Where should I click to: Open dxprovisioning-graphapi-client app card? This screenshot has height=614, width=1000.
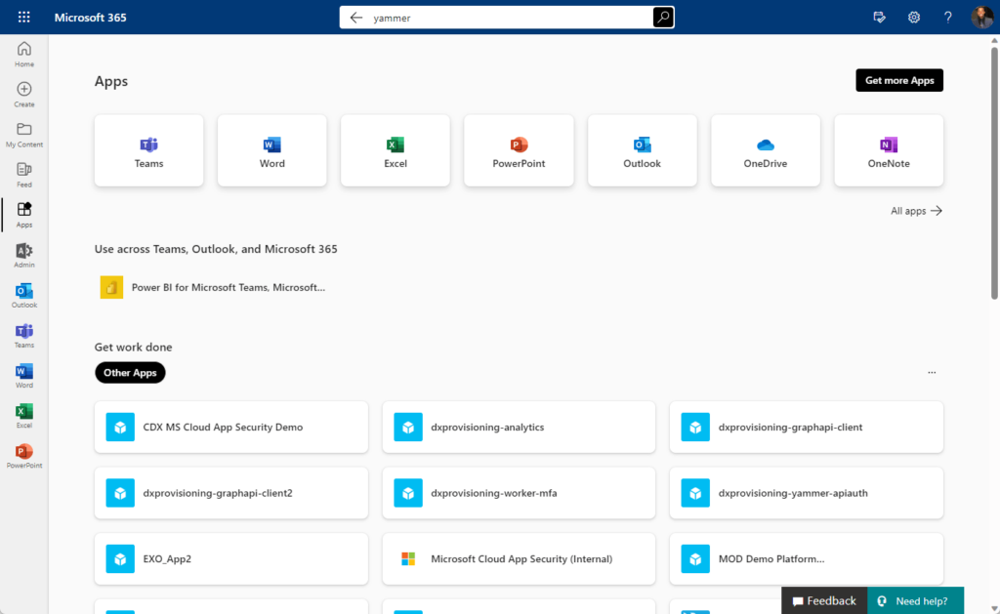coord(806,428)
